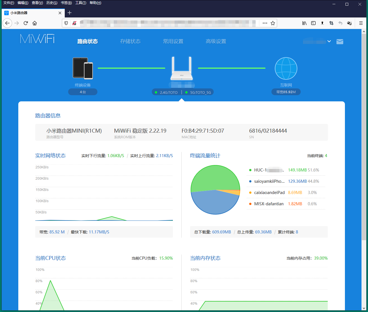
Task: Click the 4台 devices count badge
Action: tap(83, 92)
